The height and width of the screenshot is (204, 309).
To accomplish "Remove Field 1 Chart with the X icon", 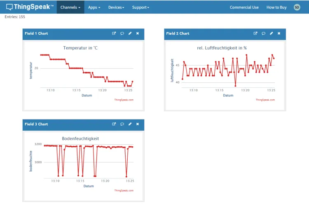I will (x=138, y=33).
